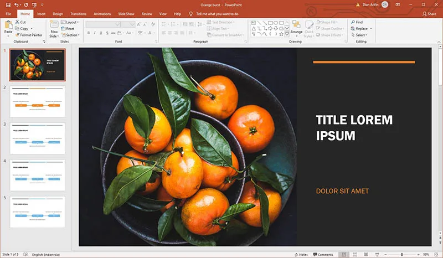This screenshot has width=443, height=258.
Task: Toggle Reading View in the status bar
Action: pos(367,255)
